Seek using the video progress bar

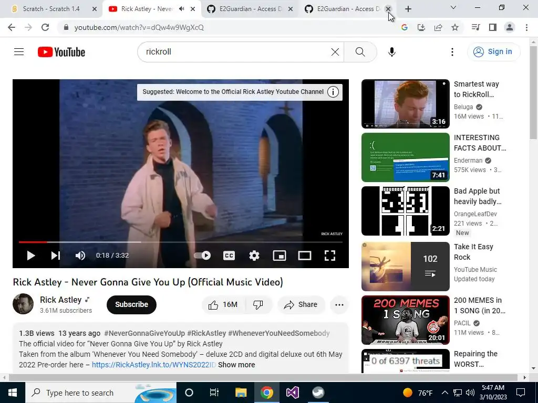coord(181,242)
